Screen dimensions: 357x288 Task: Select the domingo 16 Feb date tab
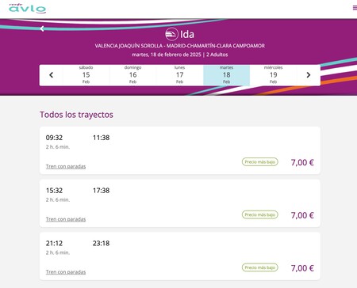click(132, 75)
